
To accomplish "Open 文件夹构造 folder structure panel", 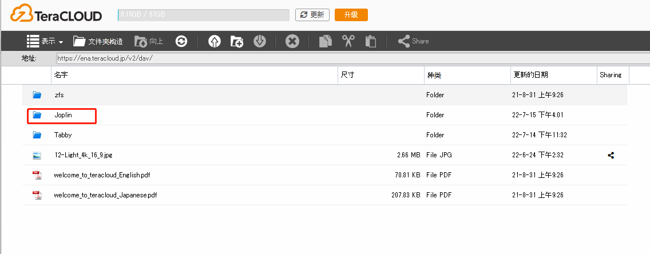I will [x=98, y=41].
